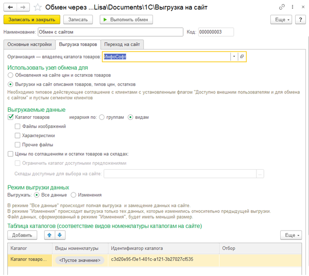Expand the organization dropdown arrow

[233, 57]
